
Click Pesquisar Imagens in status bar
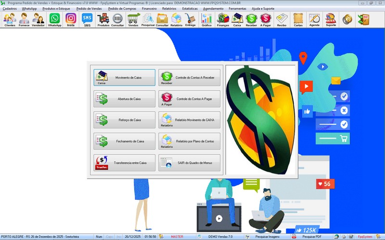[267, 237]
